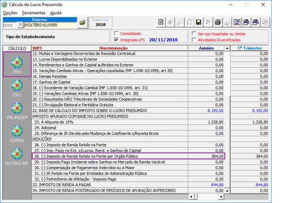
Task: Click the CÁLCULO column header
Action: pos(17,48)
